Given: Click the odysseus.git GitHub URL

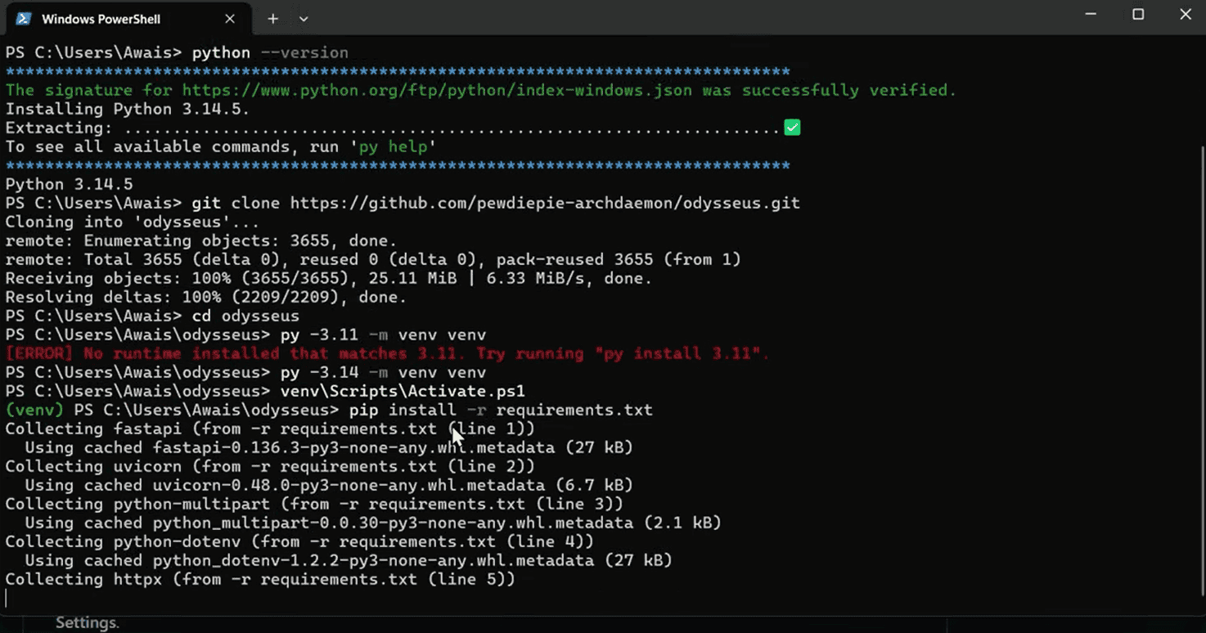Looking at the screenshot, I should click(x=545, y=203).
